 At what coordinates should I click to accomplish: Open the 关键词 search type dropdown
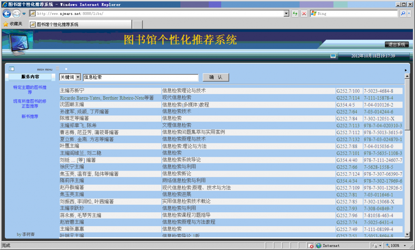tap(70, 77)
